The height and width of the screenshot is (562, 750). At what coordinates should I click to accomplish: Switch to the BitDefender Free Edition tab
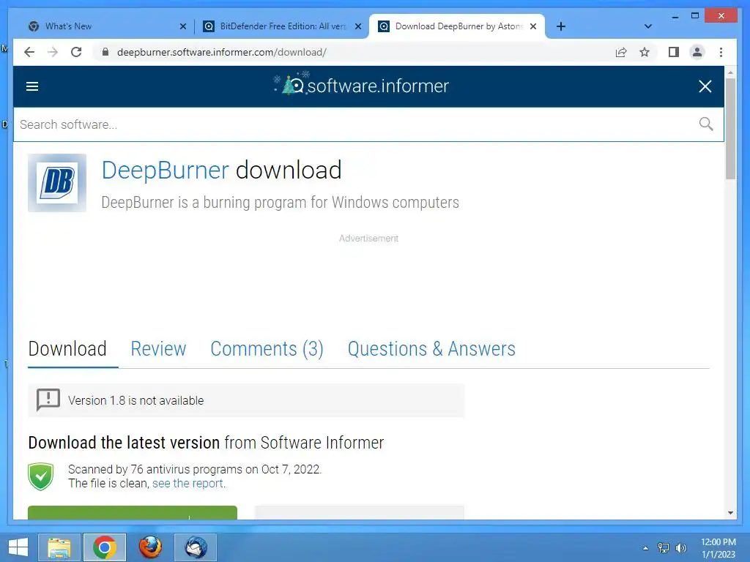[x=283, y=26]
